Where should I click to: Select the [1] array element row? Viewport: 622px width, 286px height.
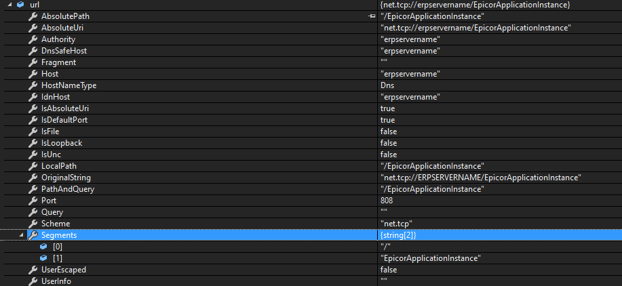[311, 258]
